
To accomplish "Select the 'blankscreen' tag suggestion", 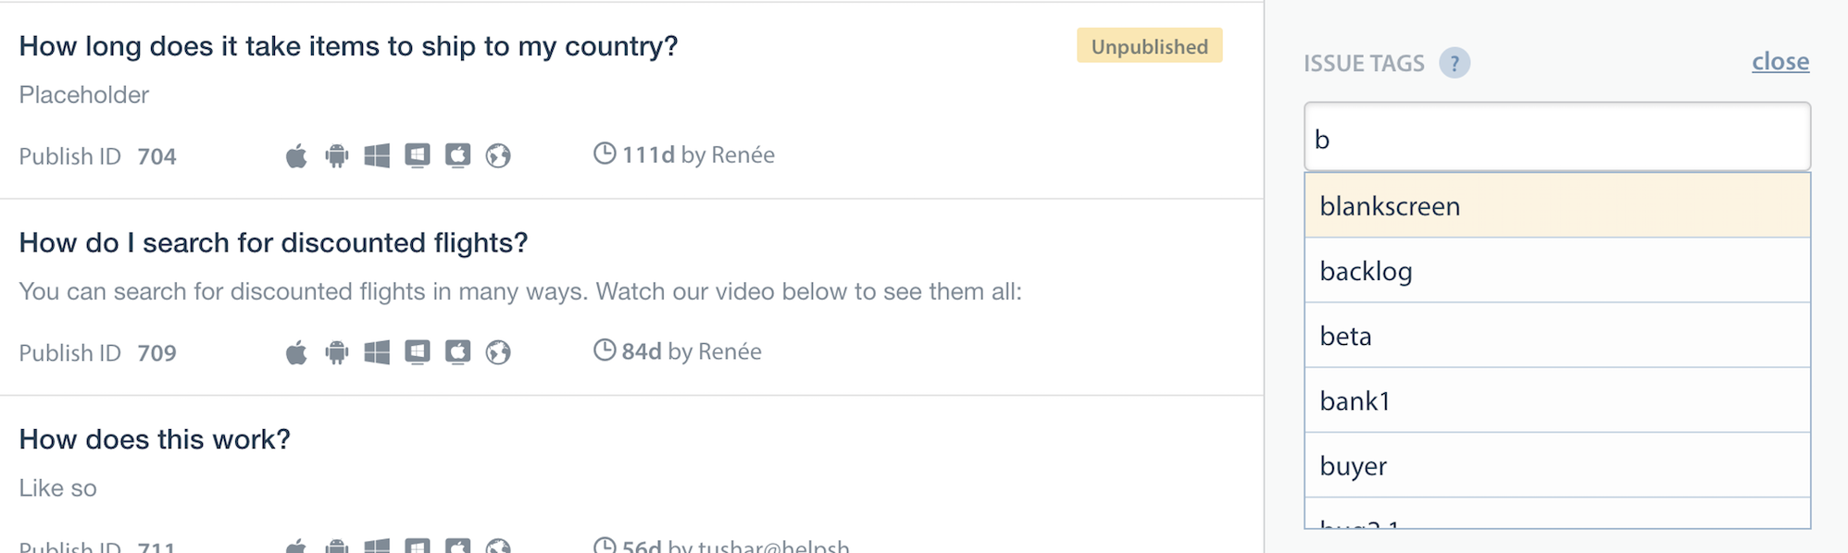I will pyautogui.click(x=1556, y=205).
